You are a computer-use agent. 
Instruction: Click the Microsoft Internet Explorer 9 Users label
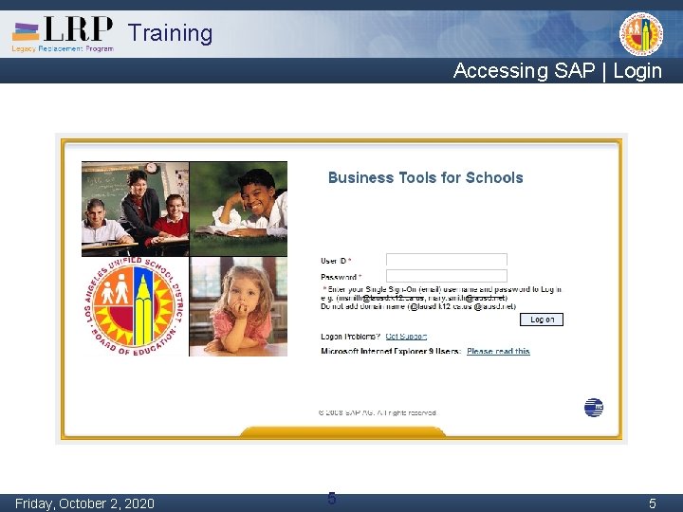click(391, 352)
